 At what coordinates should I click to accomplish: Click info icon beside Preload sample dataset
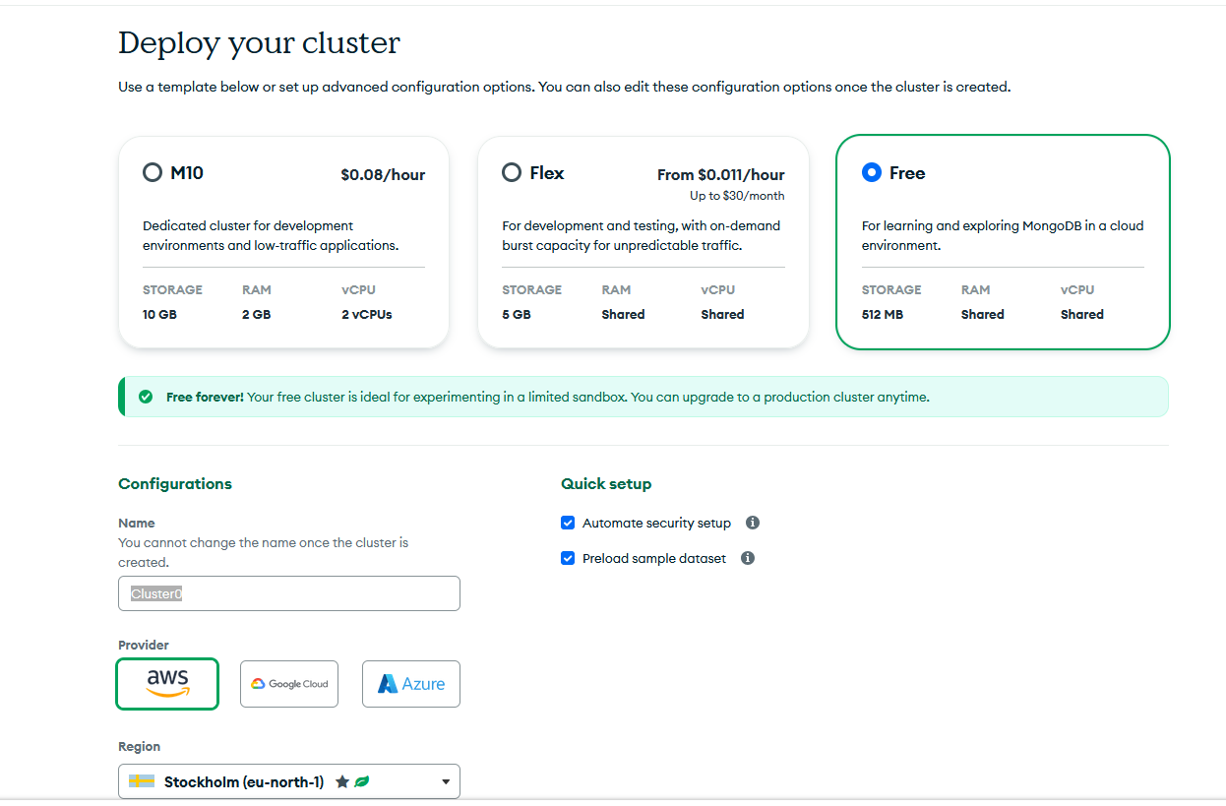click(x=748, y=558)
